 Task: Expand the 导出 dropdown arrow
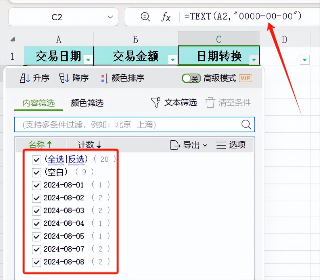coord(205,145)
